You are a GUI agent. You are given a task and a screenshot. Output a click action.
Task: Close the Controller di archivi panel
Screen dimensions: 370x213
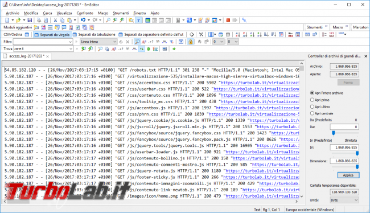pos(365,56)
